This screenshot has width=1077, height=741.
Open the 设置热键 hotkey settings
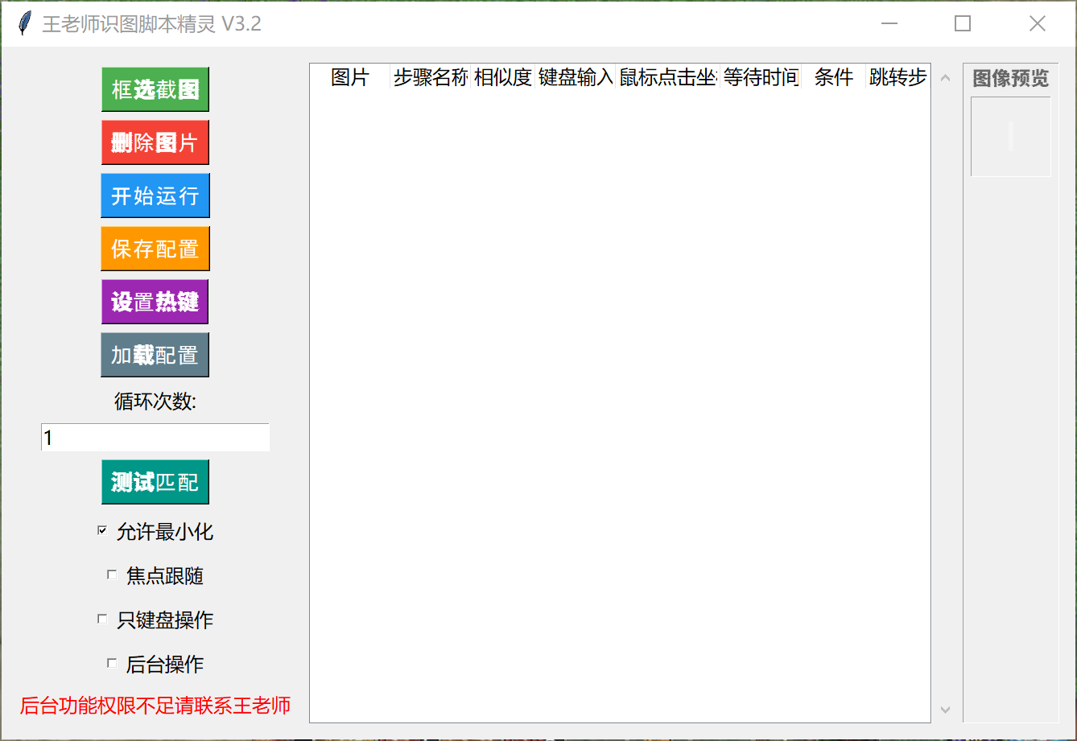[155, 302]
